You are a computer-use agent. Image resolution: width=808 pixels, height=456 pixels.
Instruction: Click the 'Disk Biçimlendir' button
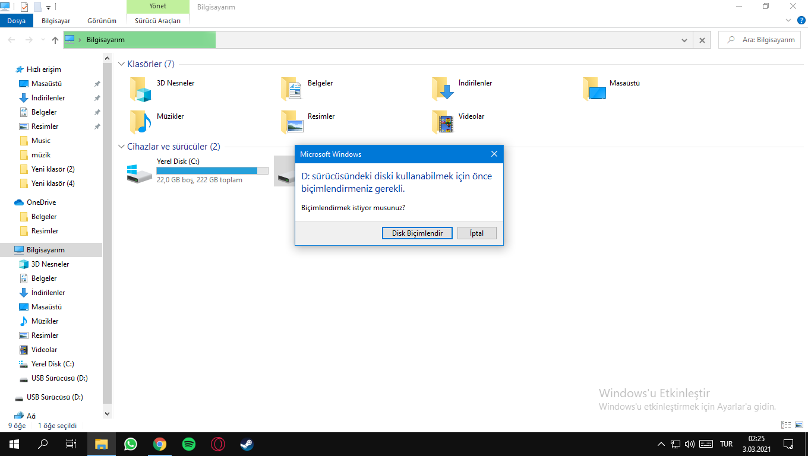[417, 233]
